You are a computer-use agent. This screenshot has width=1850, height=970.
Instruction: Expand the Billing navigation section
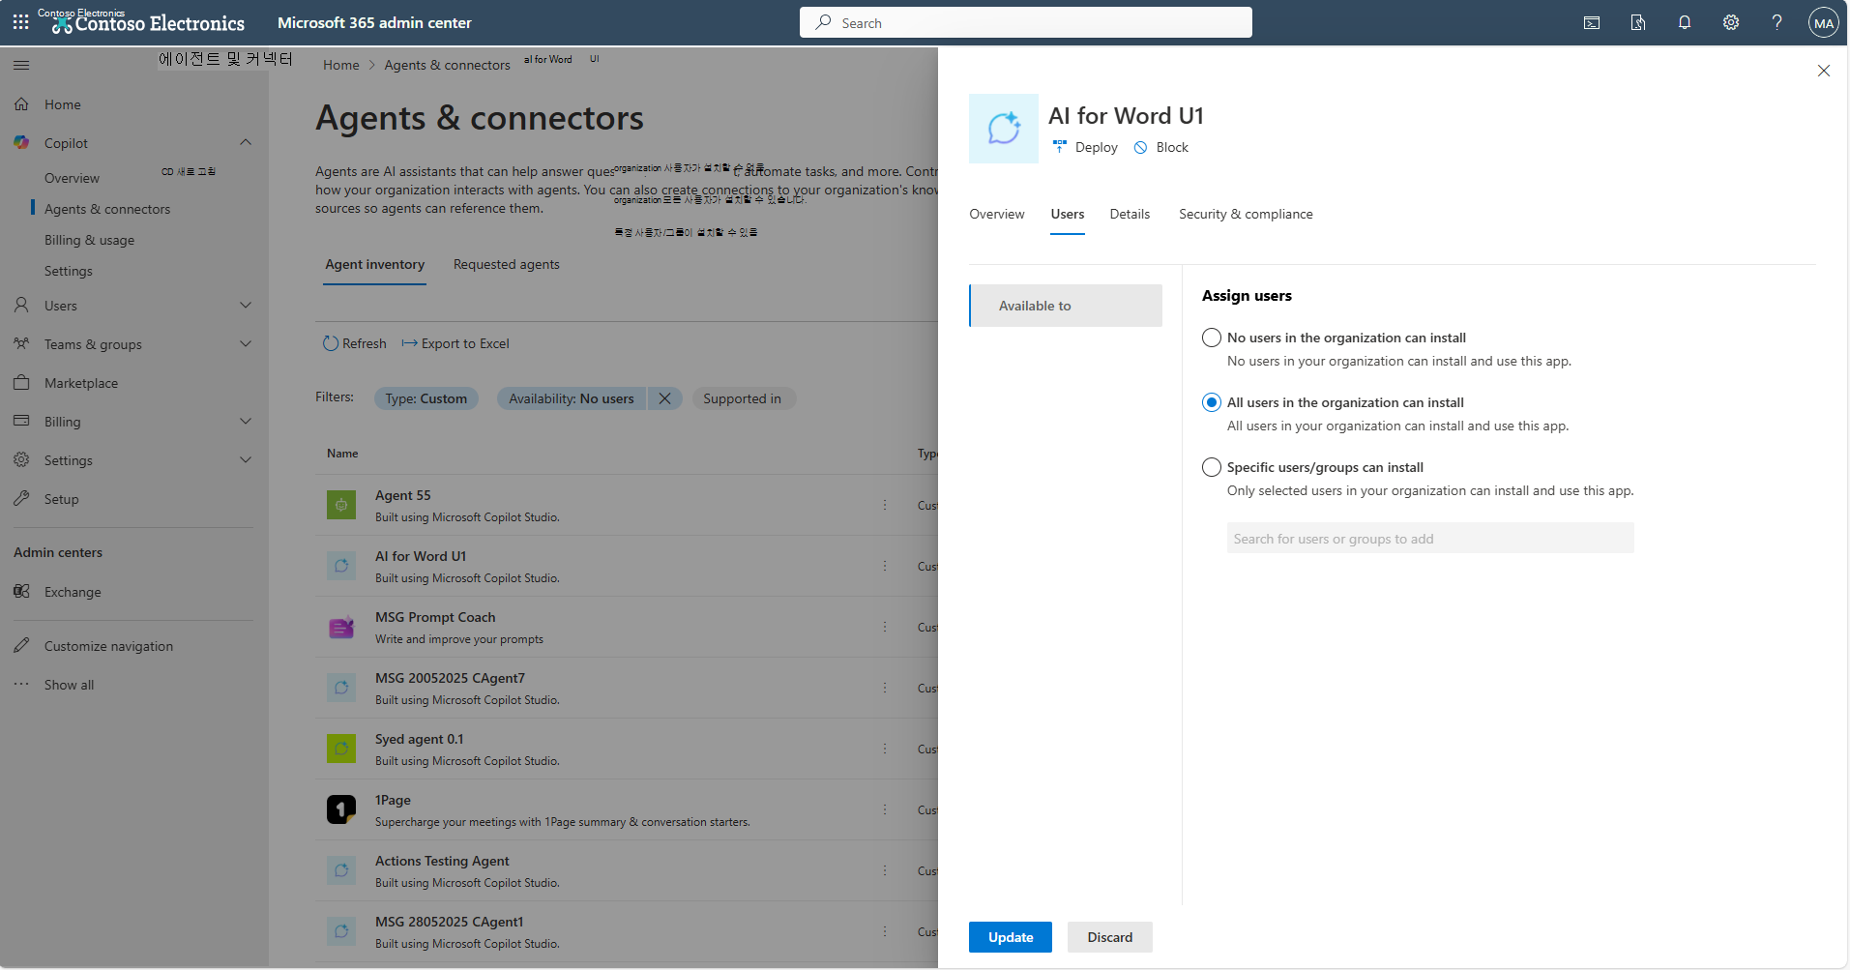(246, 422)
